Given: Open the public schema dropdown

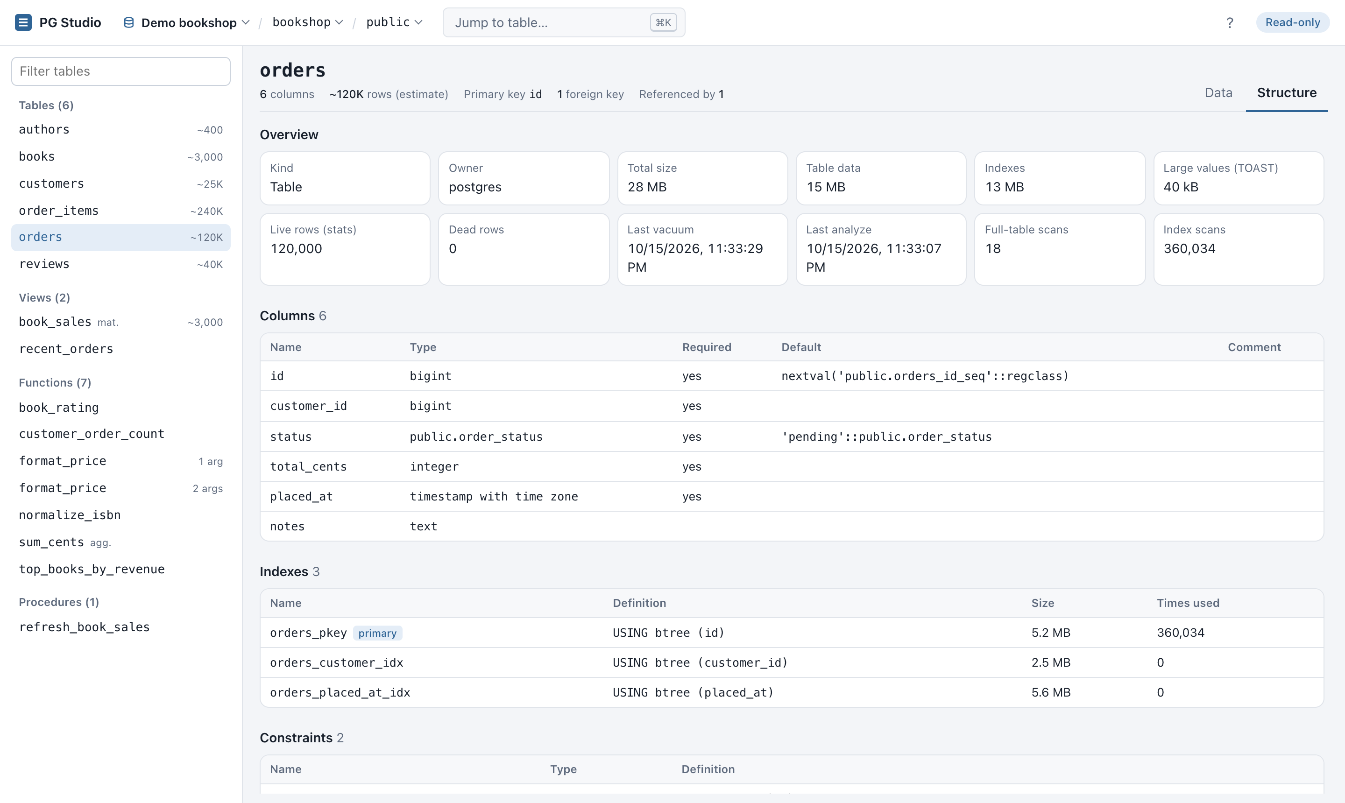Looking at the screenshot, I should 394,22.
